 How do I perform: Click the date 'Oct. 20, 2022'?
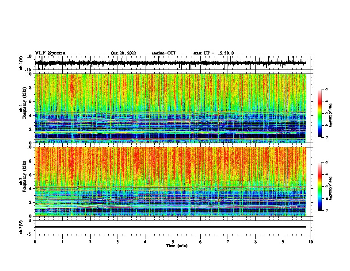(x=123, y=53)
